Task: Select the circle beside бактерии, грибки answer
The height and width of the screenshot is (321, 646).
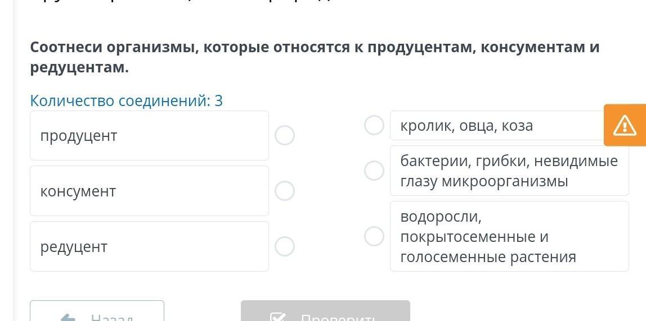Action: (374, 170)
